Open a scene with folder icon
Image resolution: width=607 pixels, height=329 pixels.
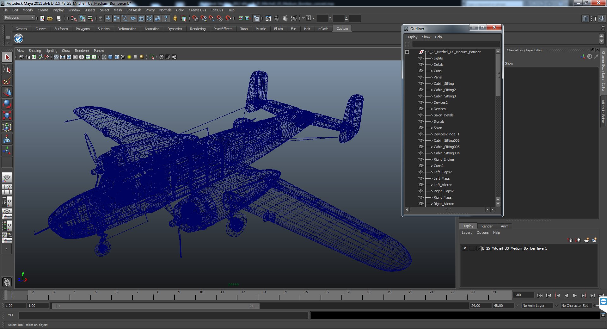pos(50,19)
